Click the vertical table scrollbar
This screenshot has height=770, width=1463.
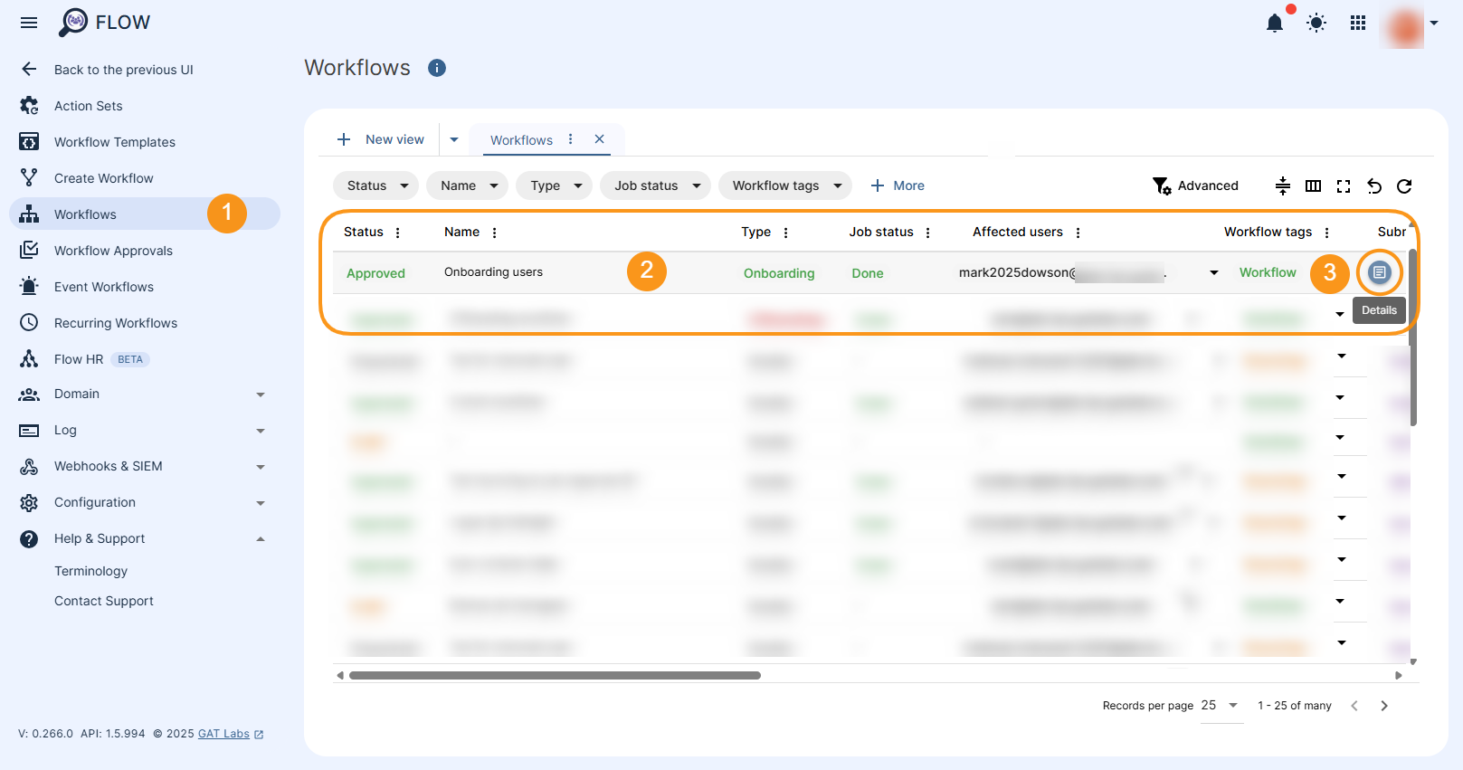(1412, 337)
